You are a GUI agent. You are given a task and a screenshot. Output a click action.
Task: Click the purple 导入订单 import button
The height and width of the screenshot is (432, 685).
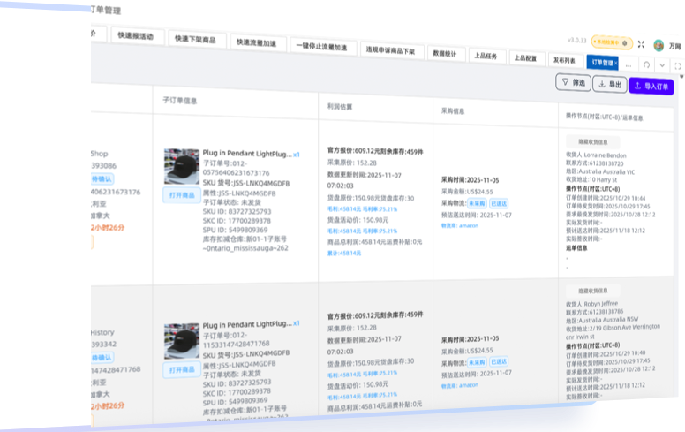click(651, 87)
